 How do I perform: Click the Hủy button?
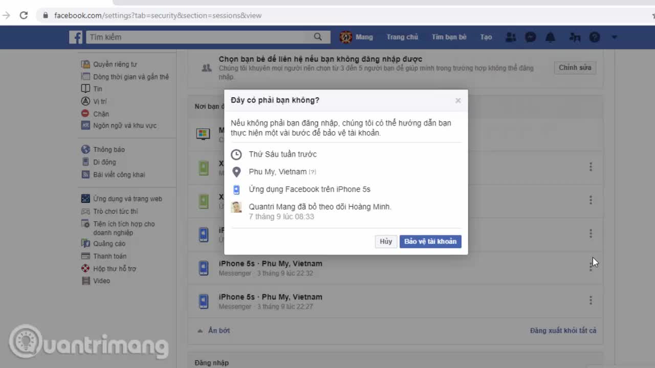coord(386,241)
